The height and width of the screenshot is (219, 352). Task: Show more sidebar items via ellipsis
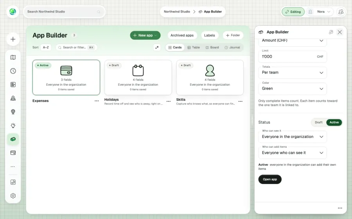13,166
